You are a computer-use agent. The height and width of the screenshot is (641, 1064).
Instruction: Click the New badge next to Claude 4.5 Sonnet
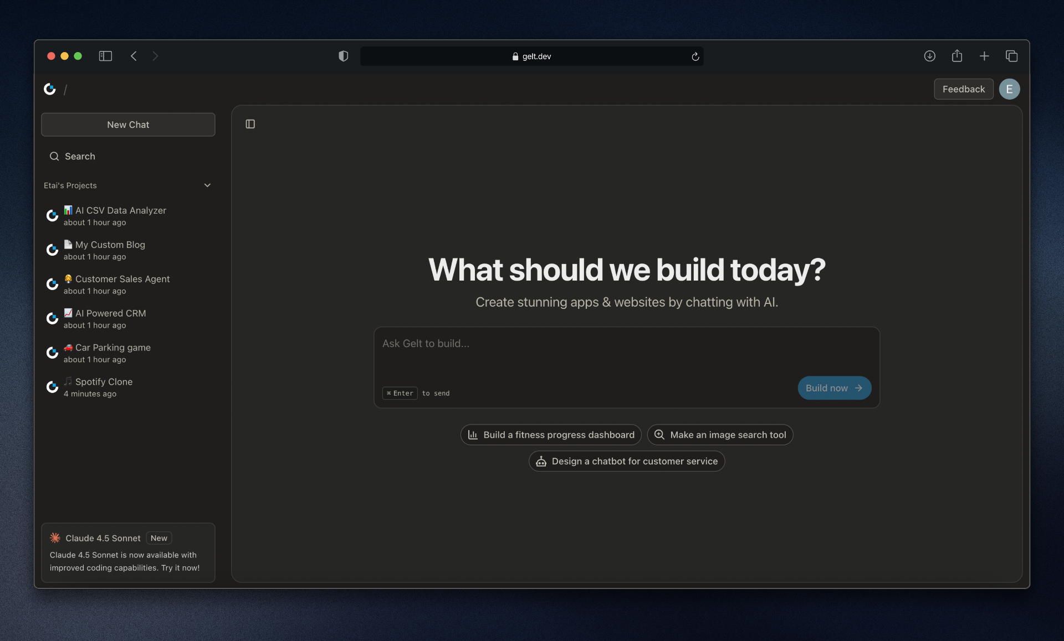click(x=158, y=537)
